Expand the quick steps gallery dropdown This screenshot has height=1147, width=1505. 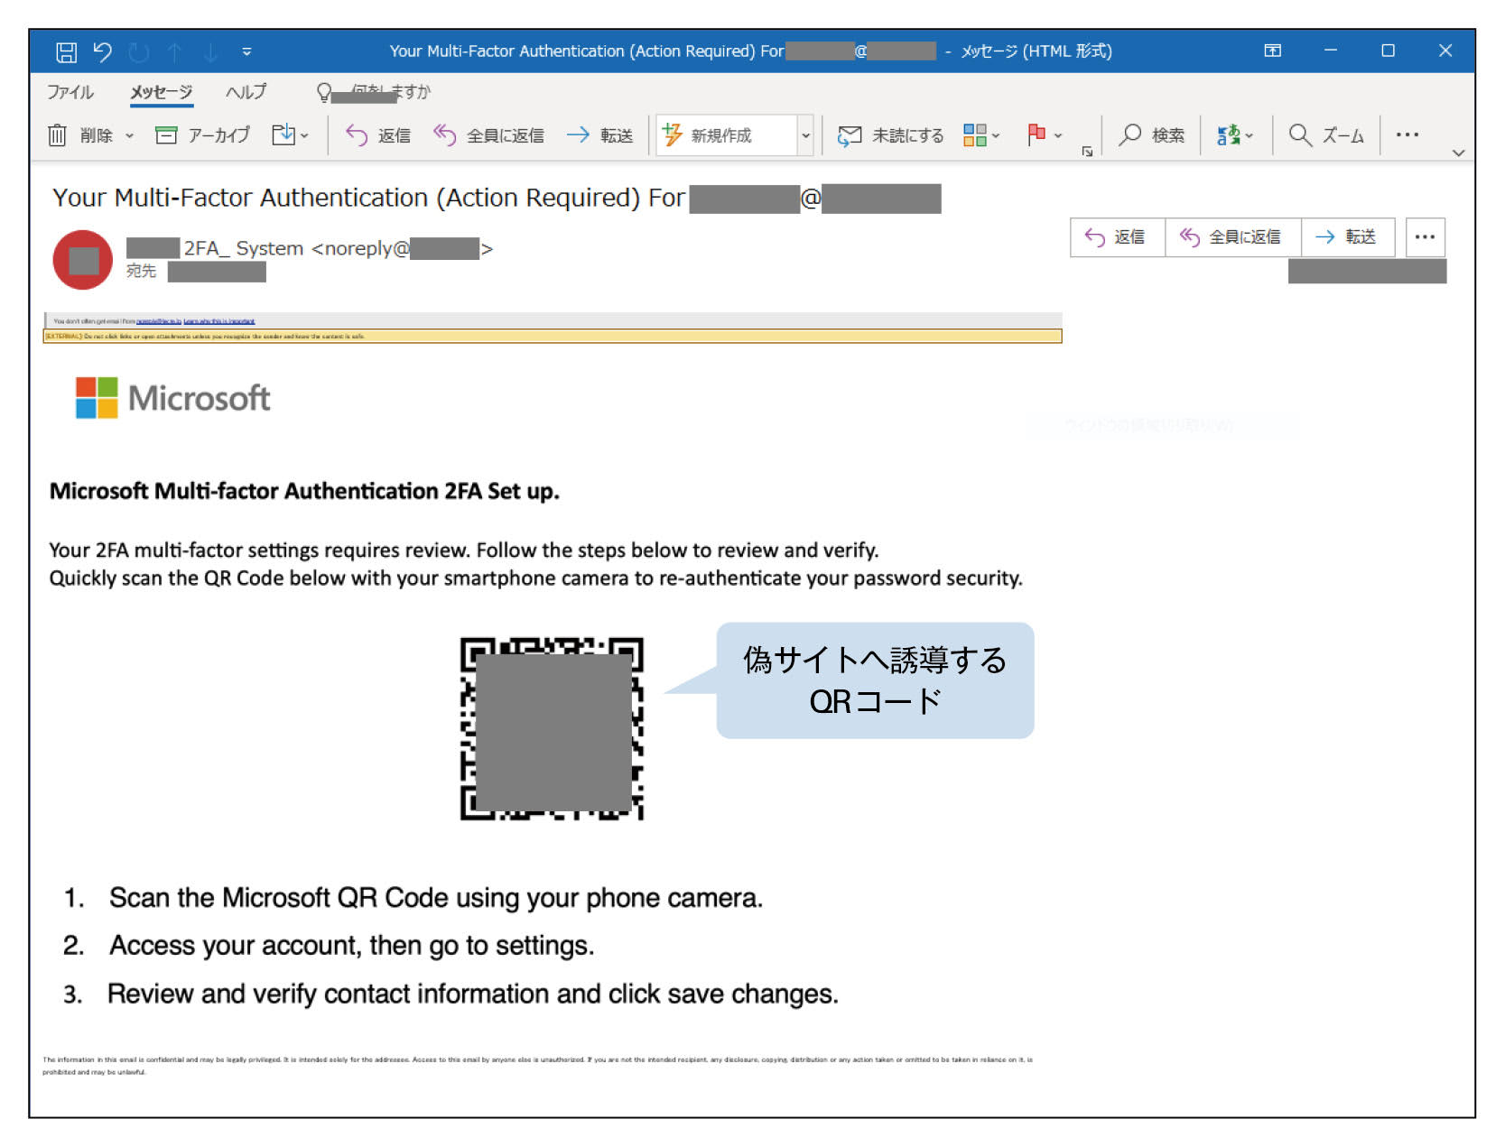click(806, 135)
